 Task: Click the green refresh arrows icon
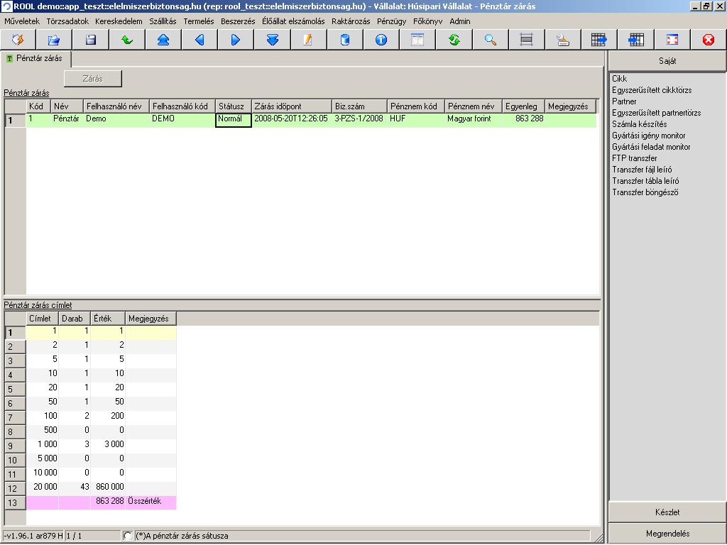pyautogui.click(x=454, y=40)
